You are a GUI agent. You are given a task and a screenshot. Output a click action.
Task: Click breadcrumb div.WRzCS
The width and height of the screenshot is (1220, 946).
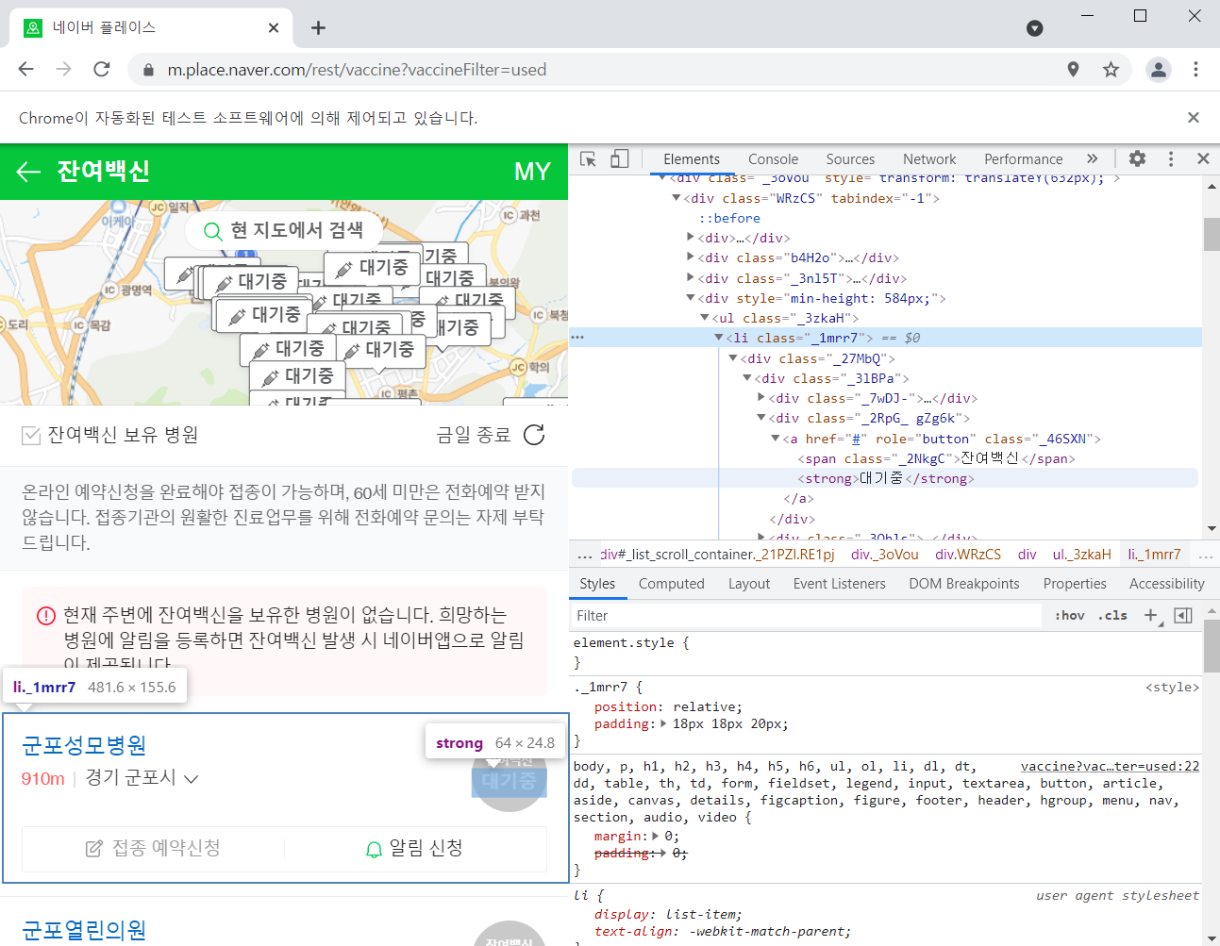click(968, 555)
